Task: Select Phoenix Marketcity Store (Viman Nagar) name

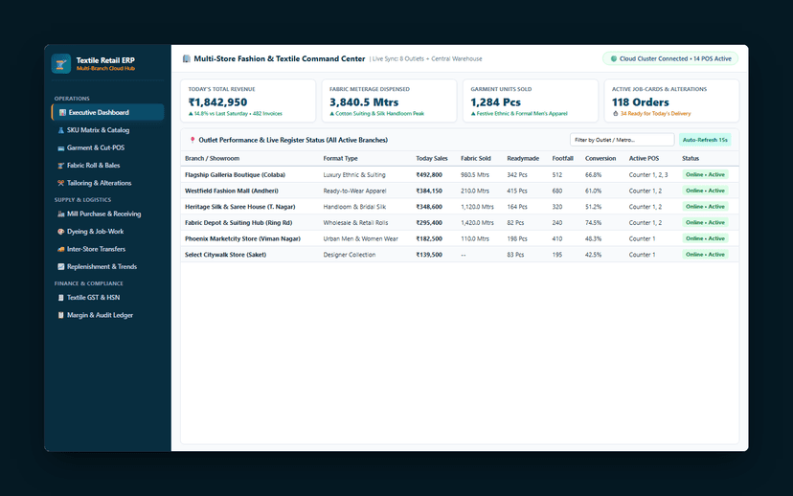Action: point(242,238)
